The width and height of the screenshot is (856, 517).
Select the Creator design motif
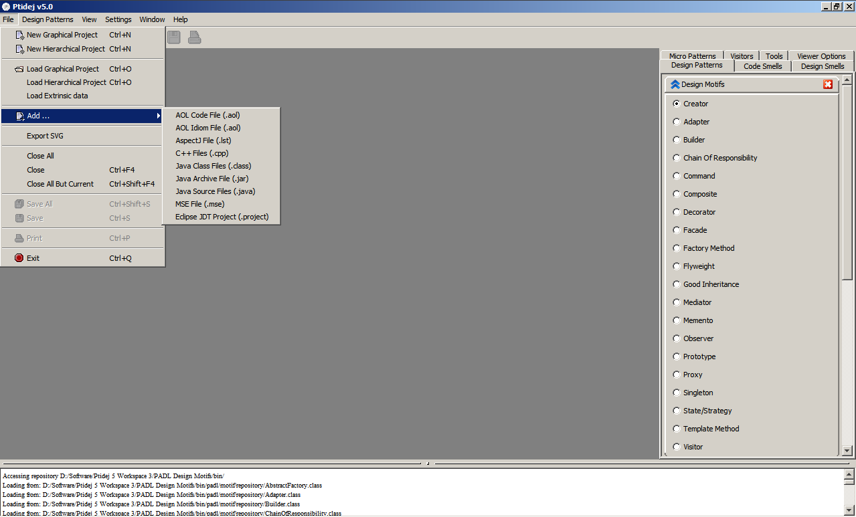tap(676, 104)
